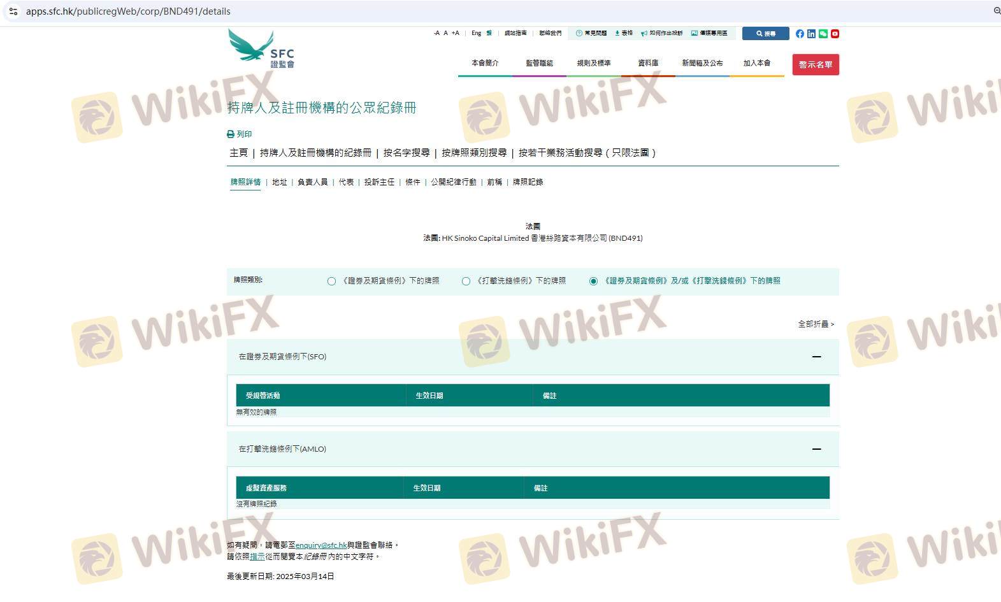Click 全部折疊 to collapse all sections
The height and width of the screenshot is (602, 1001).
[816, 324]
